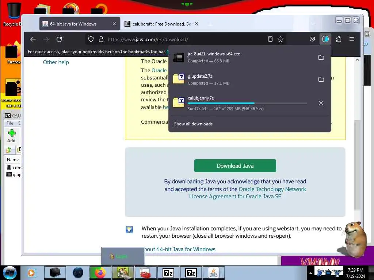
Task: Open tracking protection shield icon
Action: click(x=91, y=39)
